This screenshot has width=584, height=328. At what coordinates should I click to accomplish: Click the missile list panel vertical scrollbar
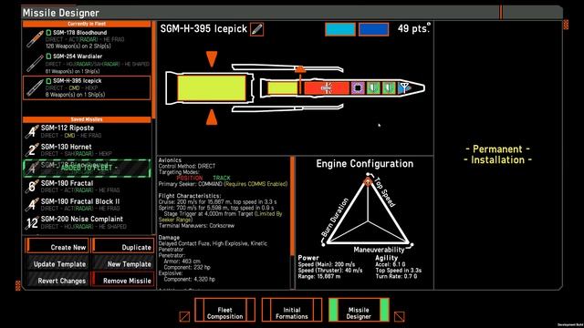click(x=153, y=71)
